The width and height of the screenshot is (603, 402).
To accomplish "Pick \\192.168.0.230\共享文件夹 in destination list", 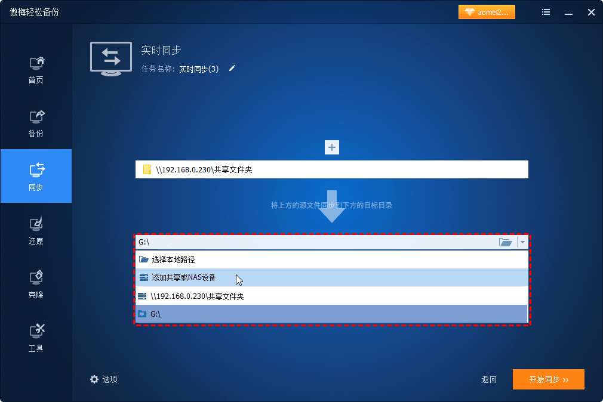I will coord(332,296).
